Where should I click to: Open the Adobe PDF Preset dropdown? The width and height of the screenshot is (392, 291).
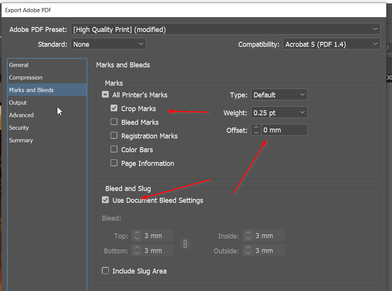click(225, 29)
